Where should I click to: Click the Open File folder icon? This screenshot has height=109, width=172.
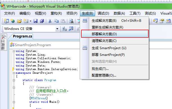(x=19, y=21)
